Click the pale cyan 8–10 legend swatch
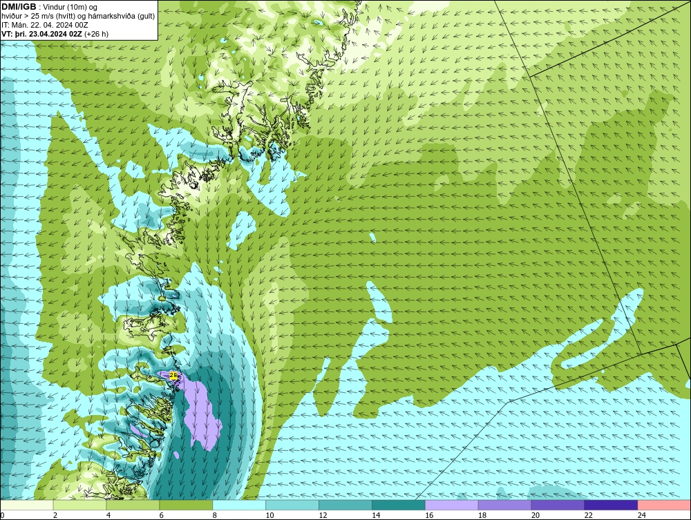691x520 pixels. click(239, 505)
